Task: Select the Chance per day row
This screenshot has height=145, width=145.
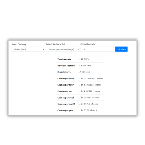Action: 80,91
